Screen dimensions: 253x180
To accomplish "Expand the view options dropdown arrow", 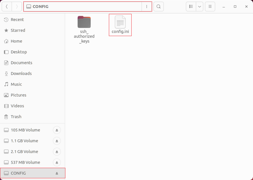I will coord(199,6).
